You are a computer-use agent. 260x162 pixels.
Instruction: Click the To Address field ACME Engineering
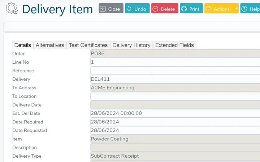[175, 88]
